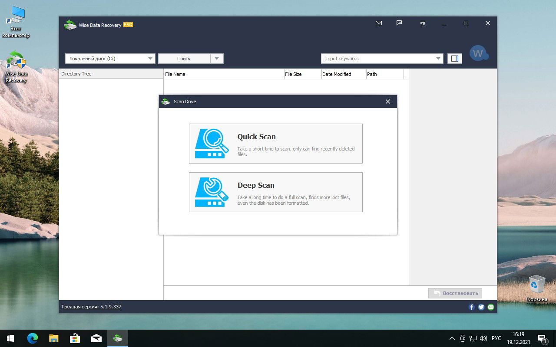Maximize the Wise Data Recovery window

466,23
